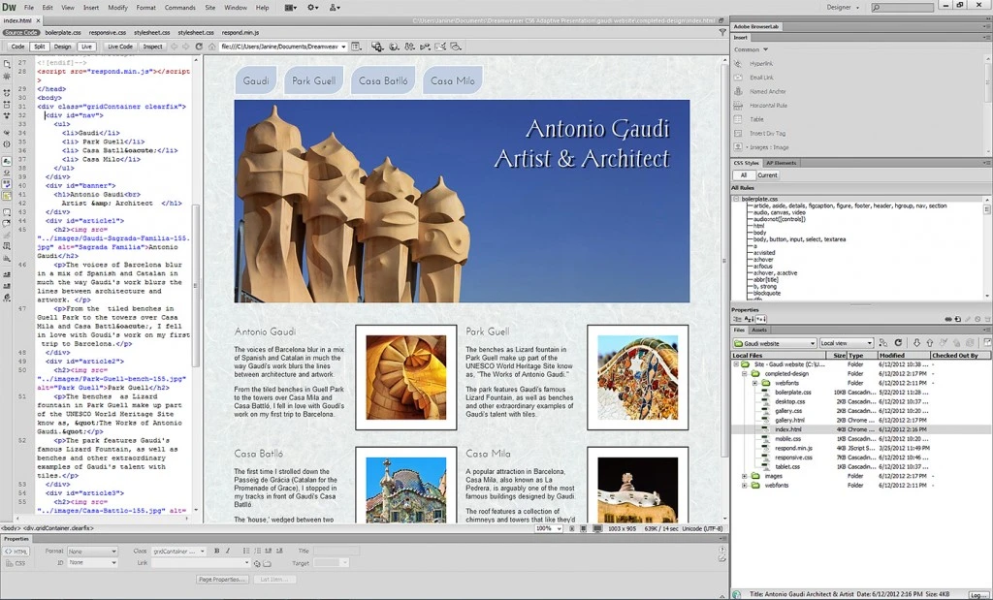The height and width of the screenshot is (600, 993).
Task: Insert a Horizontal Rule
Action: point(759,105)
